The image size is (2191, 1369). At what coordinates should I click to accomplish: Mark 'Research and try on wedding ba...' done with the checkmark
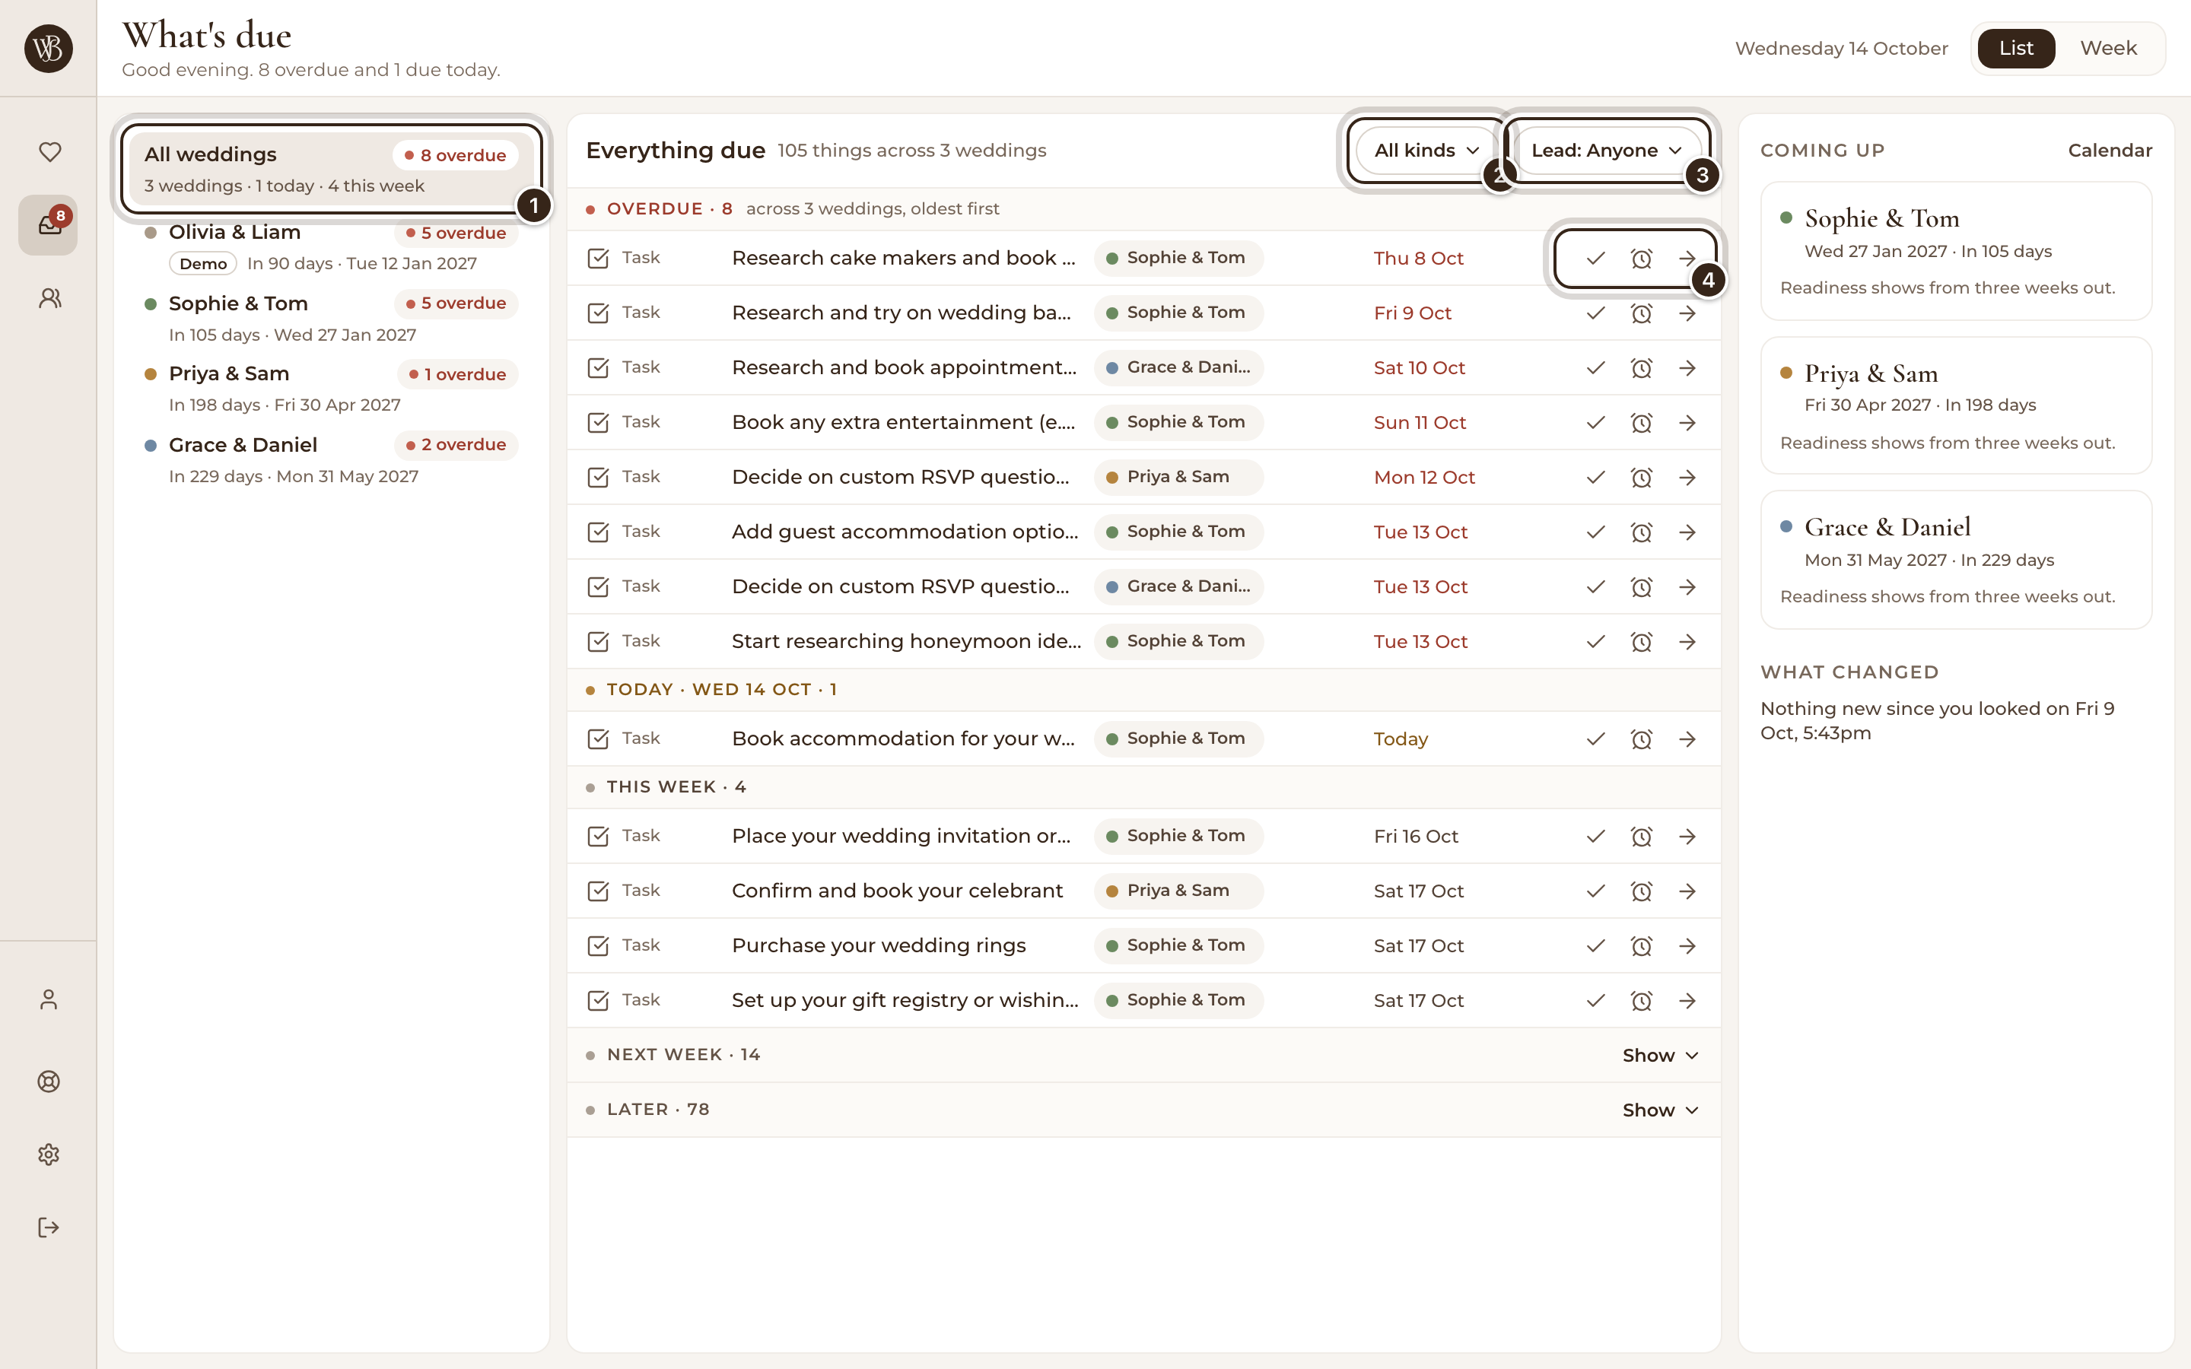pyautogui.click(x=1595, y=313)
